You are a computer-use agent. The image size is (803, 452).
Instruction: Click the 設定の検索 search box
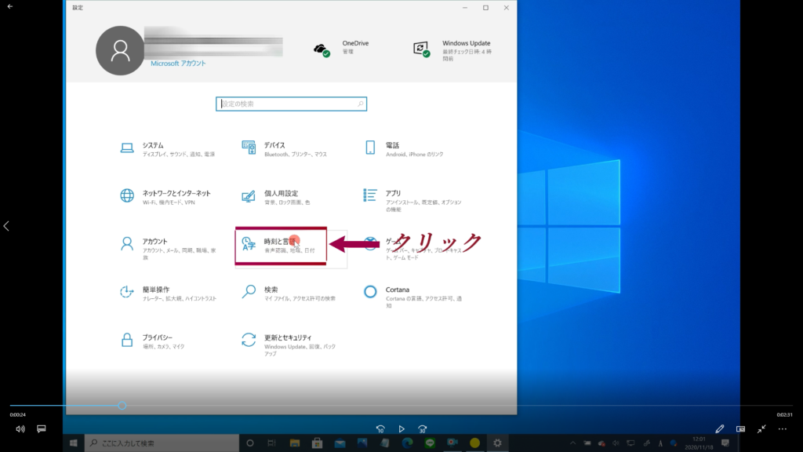point(290,104)
